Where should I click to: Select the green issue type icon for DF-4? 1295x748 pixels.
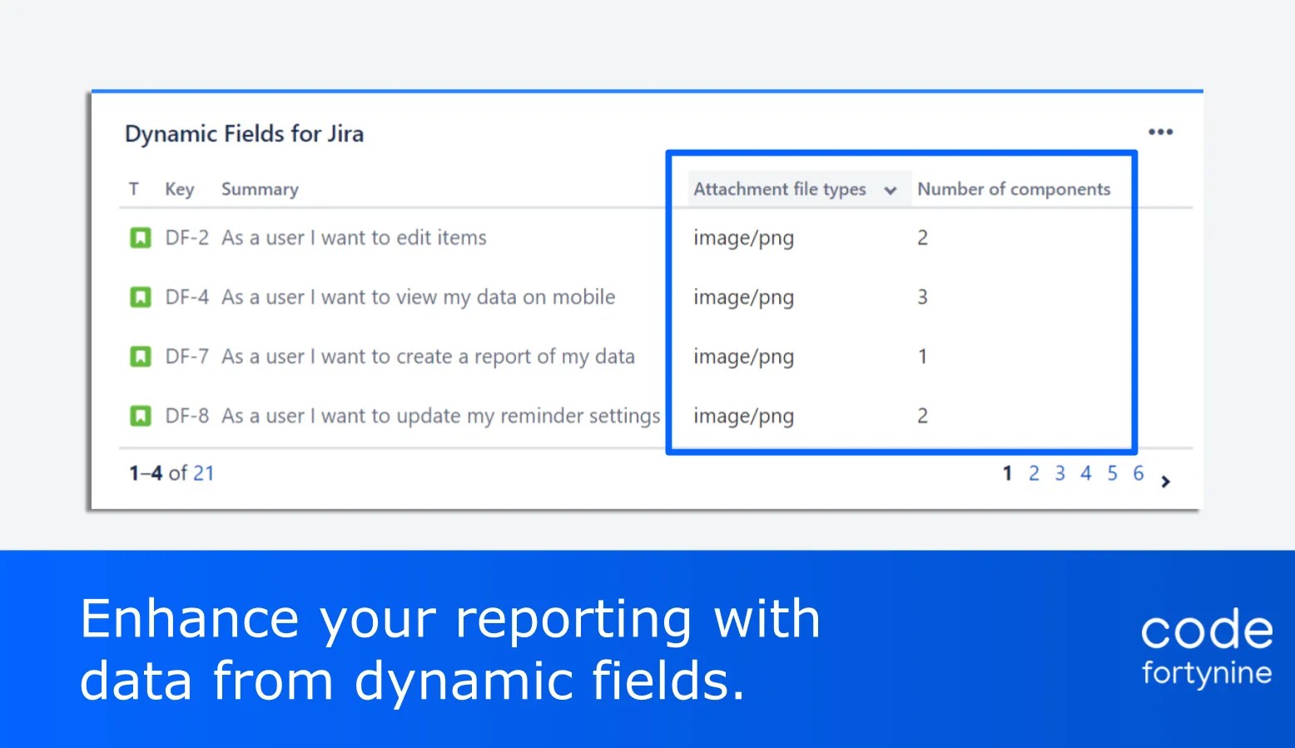[141, 296]
